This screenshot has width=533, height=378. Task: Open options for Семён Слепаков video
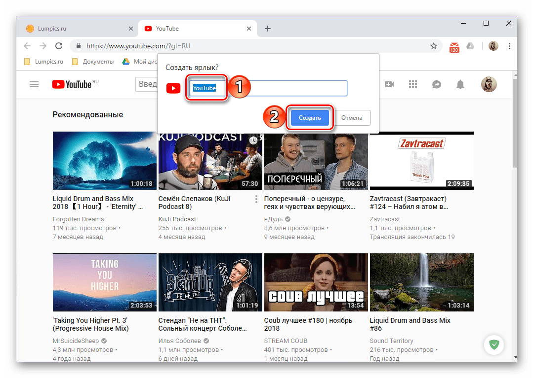tap(256, 199)
